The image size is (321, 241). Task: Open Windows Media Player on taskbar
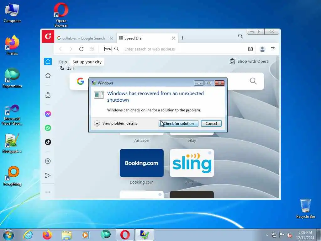click(x=86, y=235)
